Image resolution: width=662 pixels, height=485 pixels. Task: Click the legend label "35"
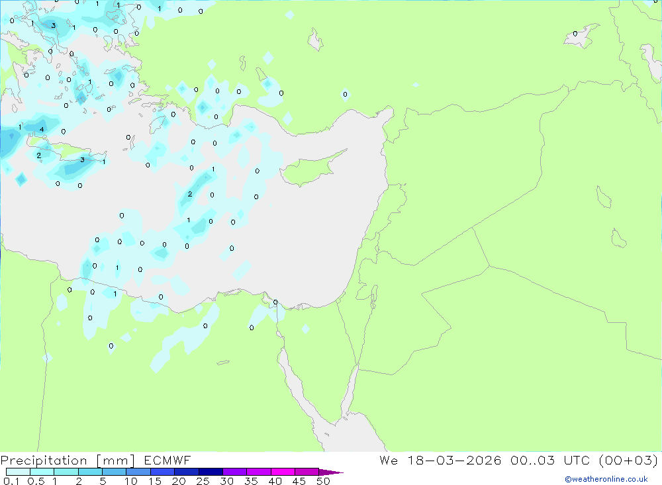251,481
